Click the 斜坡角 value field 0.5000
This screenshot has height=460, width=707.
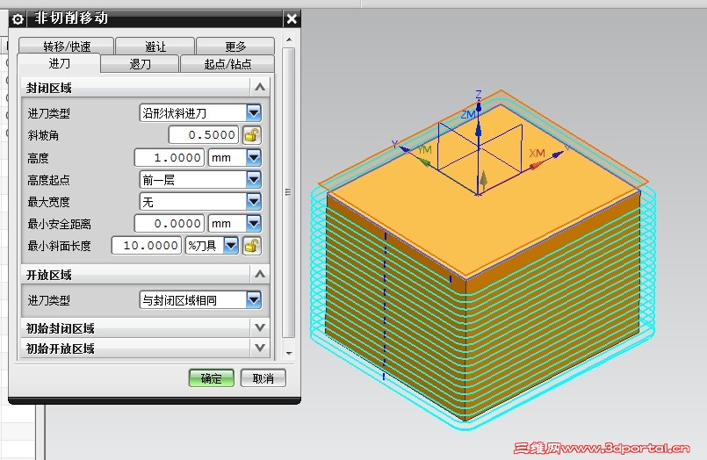[x=204, y=134]
